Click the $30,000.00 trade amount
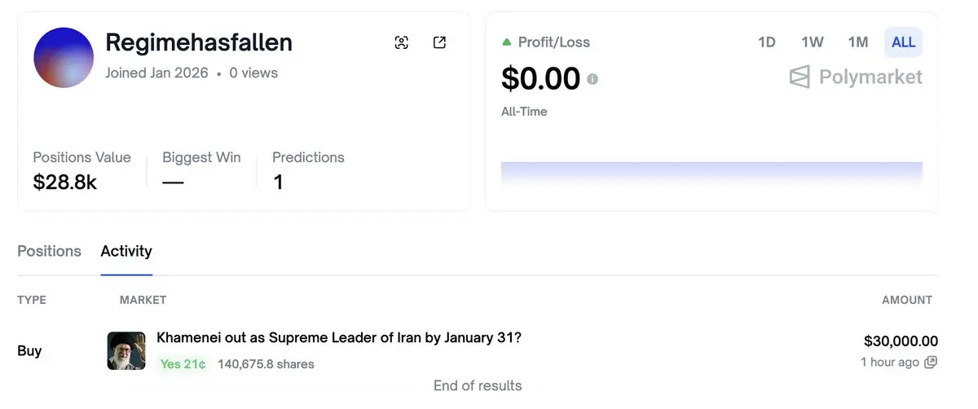978x409 pixels. point(901,341)
